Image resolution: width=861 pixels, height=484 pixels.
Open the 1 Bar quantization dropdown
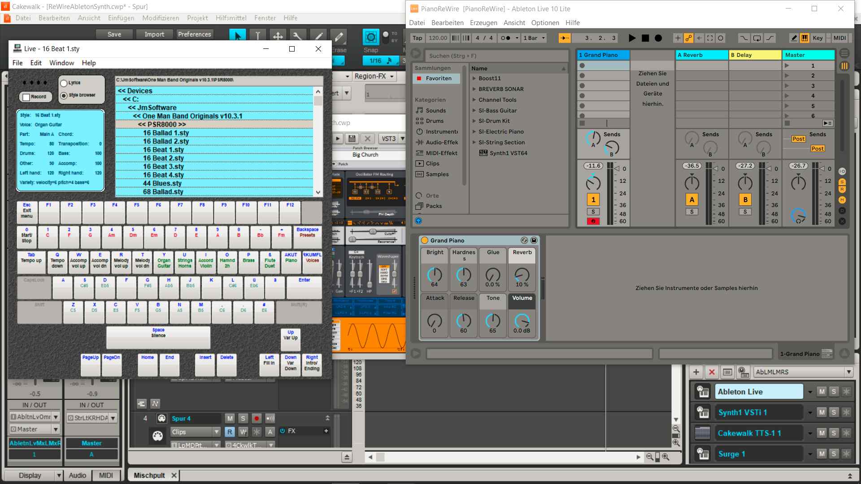(534, 38)
